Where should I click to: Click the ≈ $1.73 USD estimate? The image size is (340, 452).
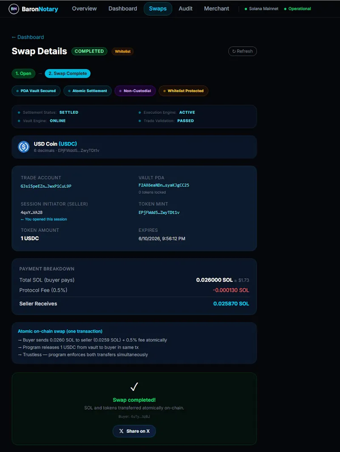242,280
